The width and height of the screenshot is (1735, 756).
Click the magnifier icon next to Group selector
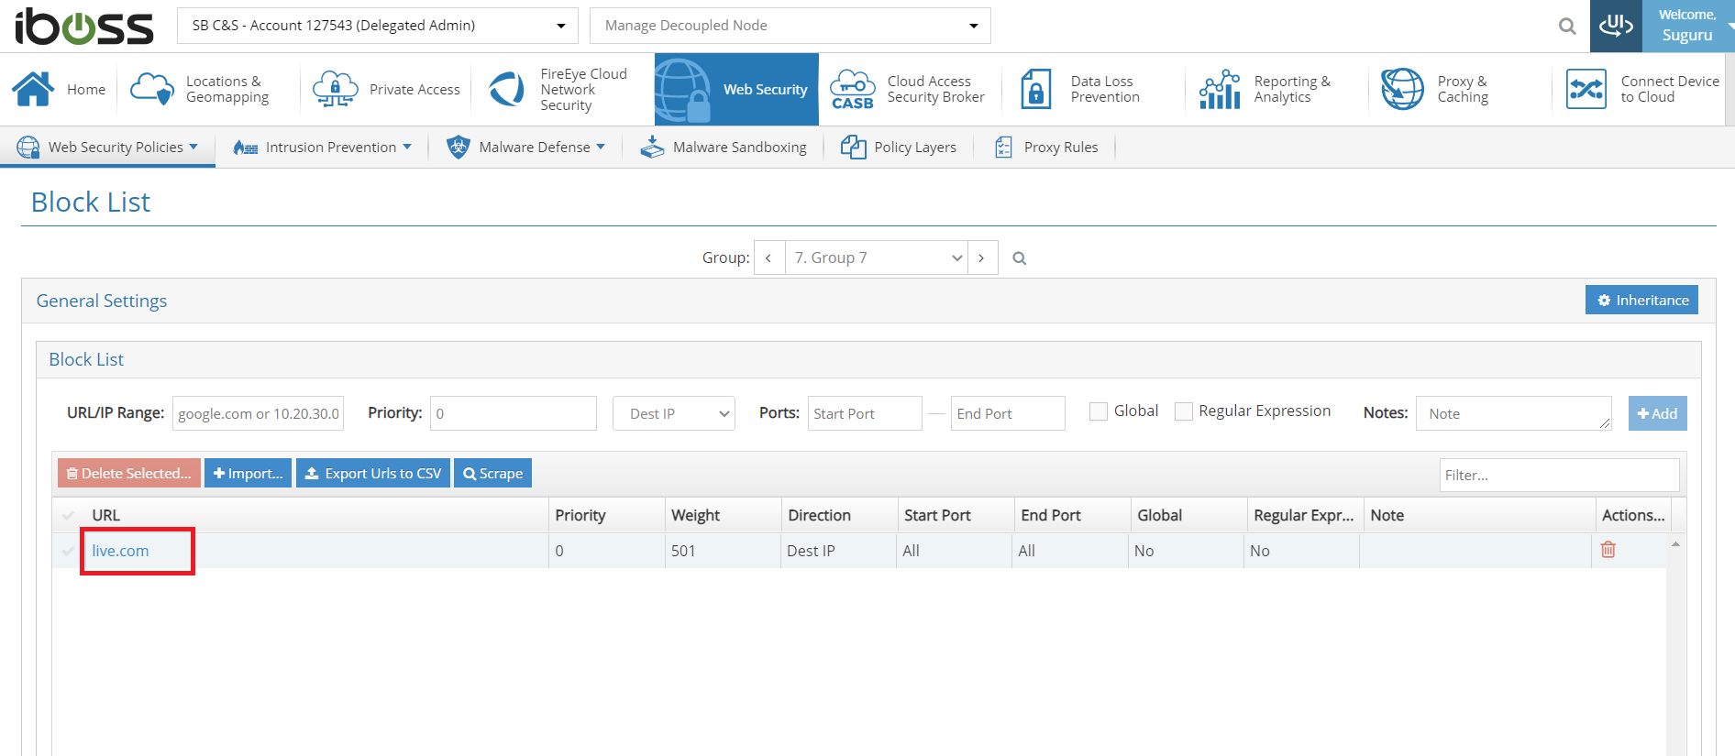point(1019,258)
